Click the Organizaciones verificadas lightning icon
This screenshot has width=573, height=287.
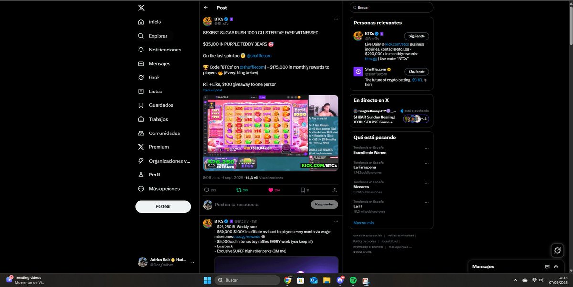(141, 161)
